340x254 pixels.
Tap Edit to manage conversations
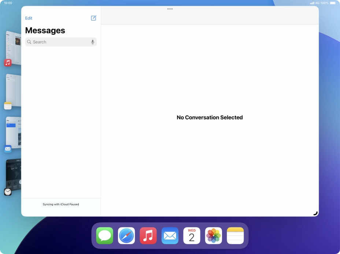coord(29,18)
